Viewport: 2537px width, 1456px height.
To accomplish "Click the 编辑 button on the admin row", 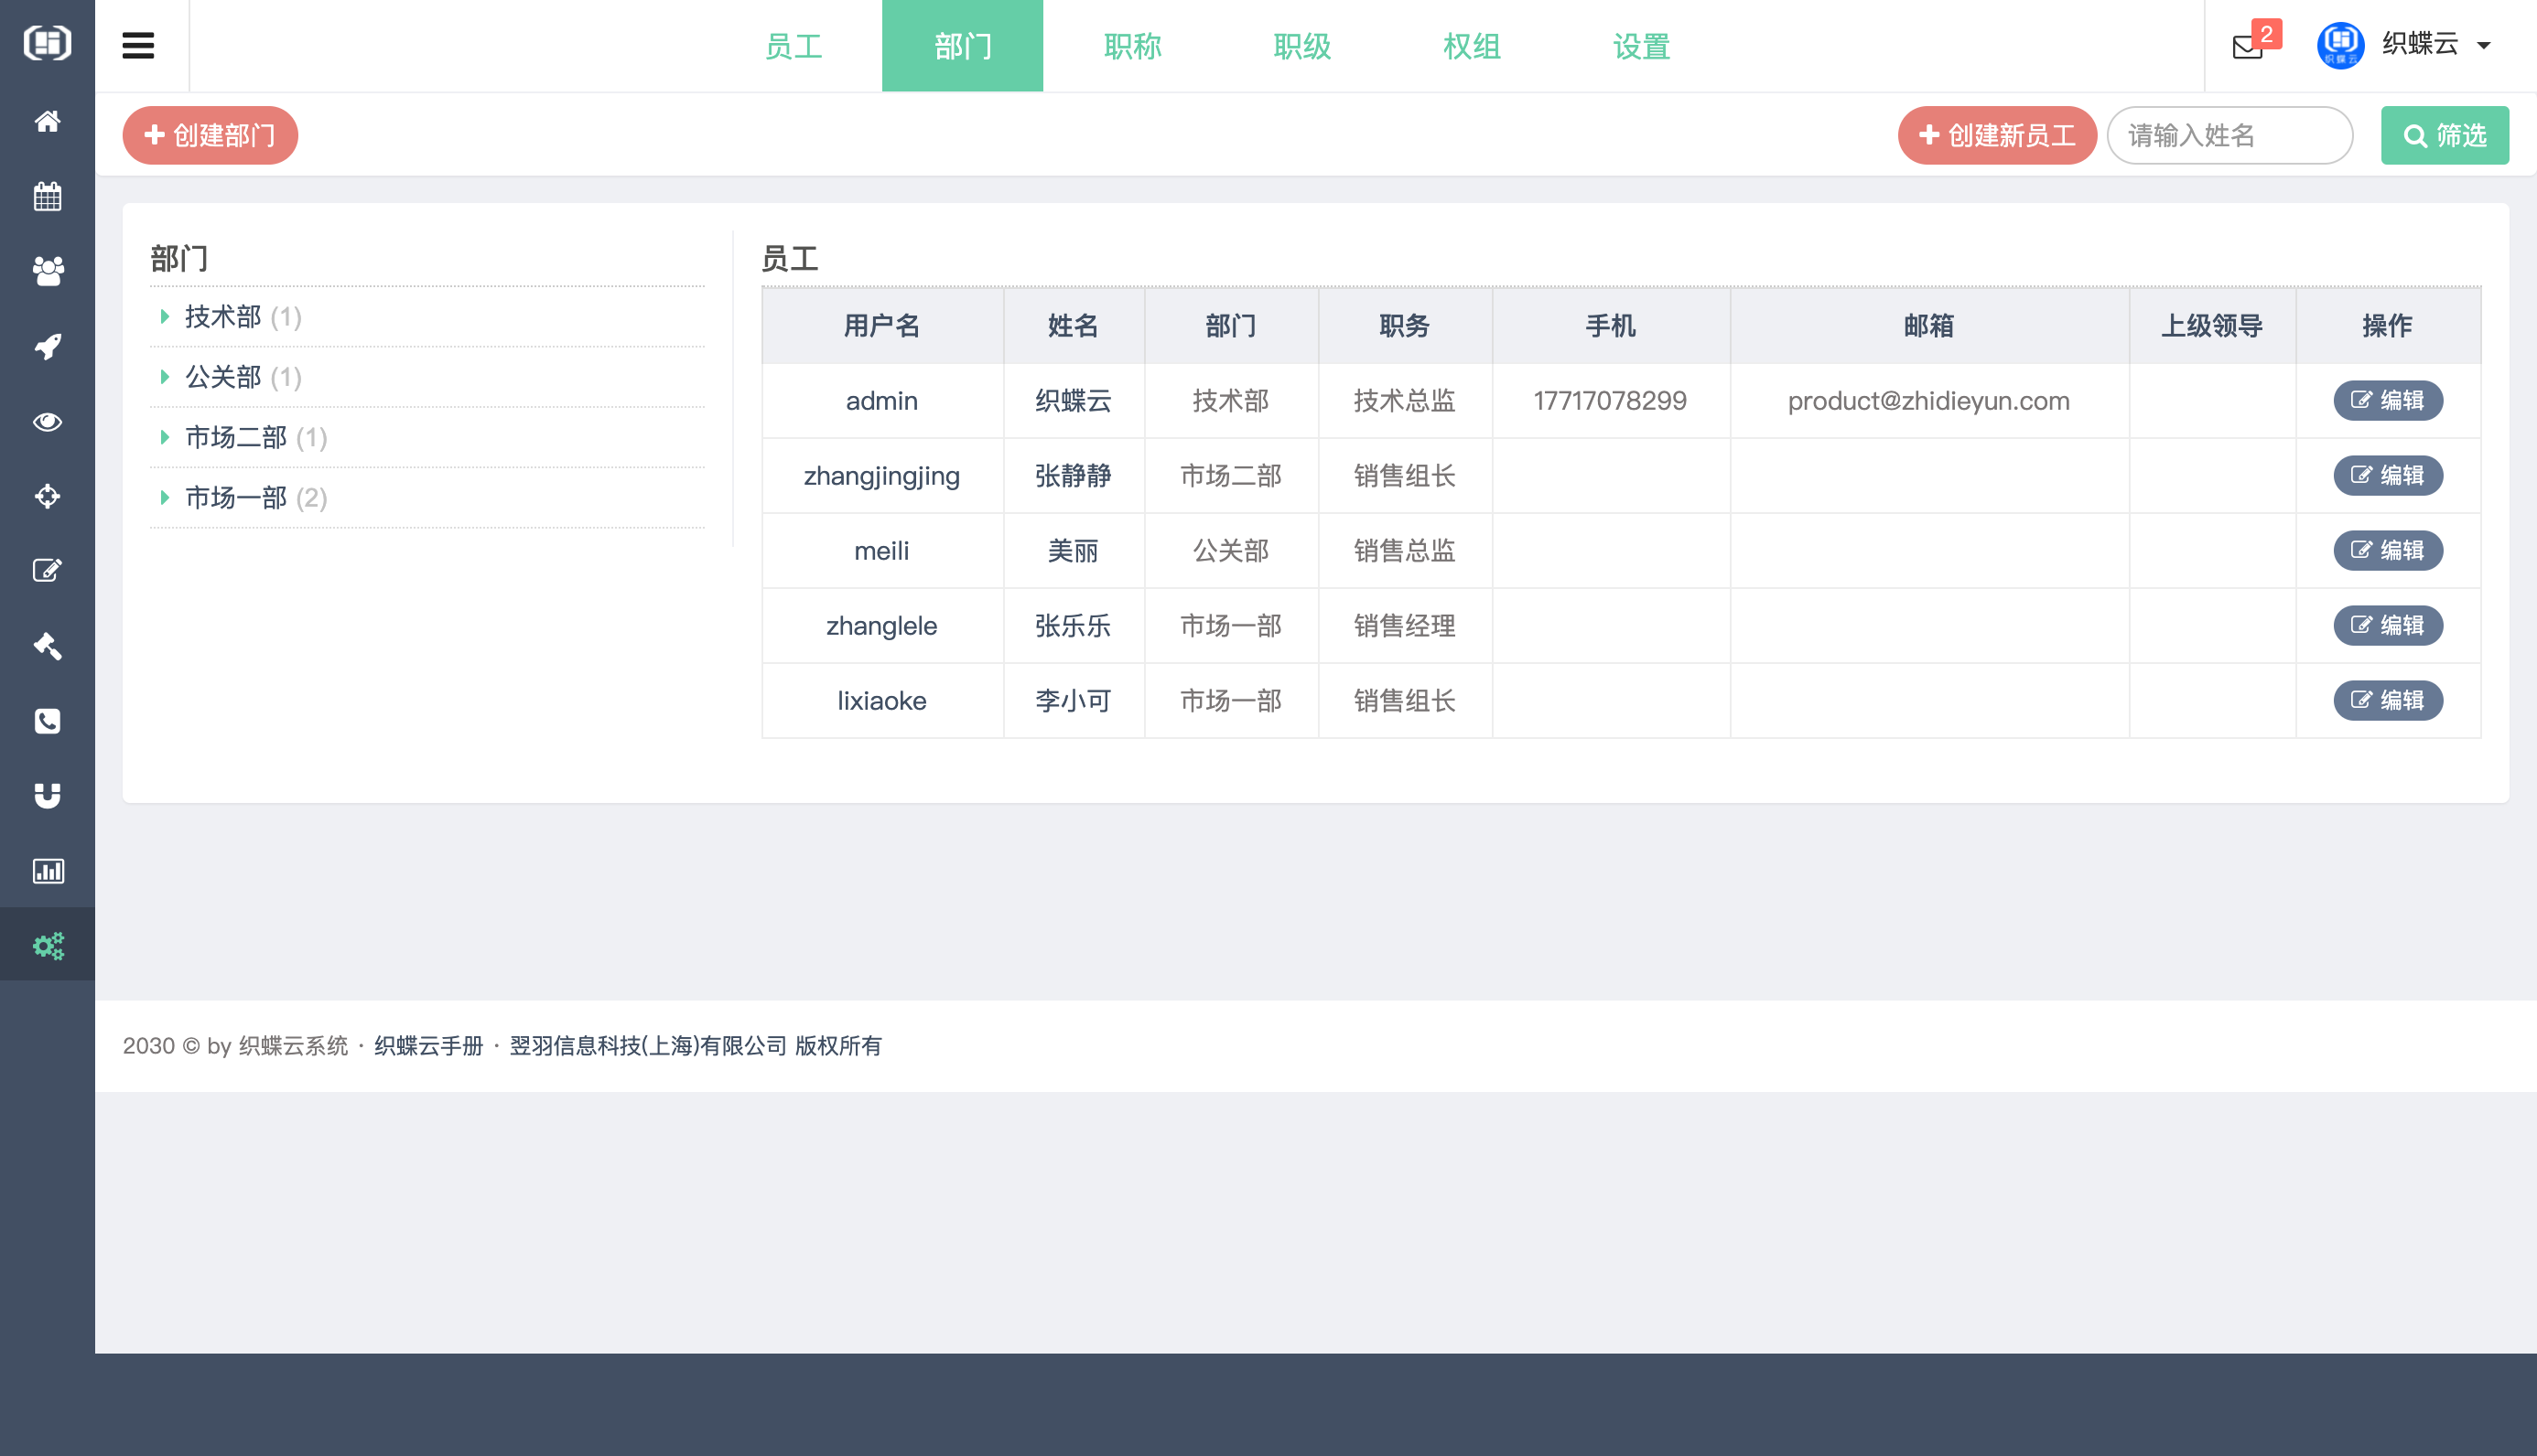I will click(x=2387, y=400).
